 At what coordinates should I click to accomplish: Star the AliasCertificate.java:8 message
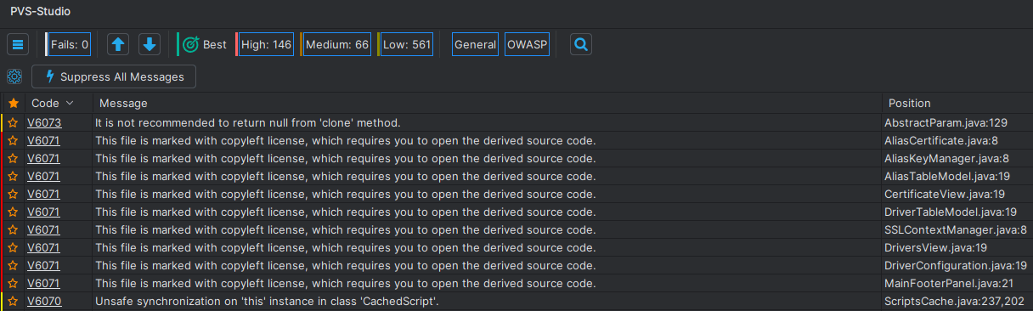(x=13, y=141)
